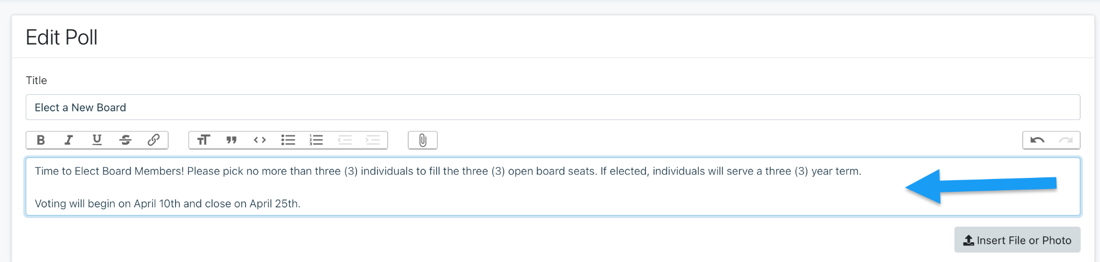This screenshot has height=262, width=1100.
Task: Click the Edit Poll heading
Action: [62, 38]
